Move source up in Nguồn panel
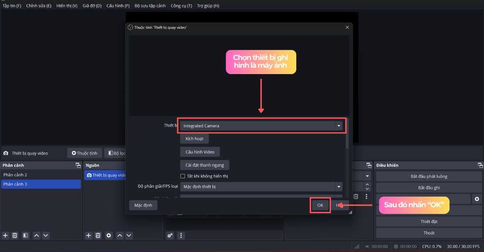Image resolution: width=484 pixels, height=252 pixels. 120,236
